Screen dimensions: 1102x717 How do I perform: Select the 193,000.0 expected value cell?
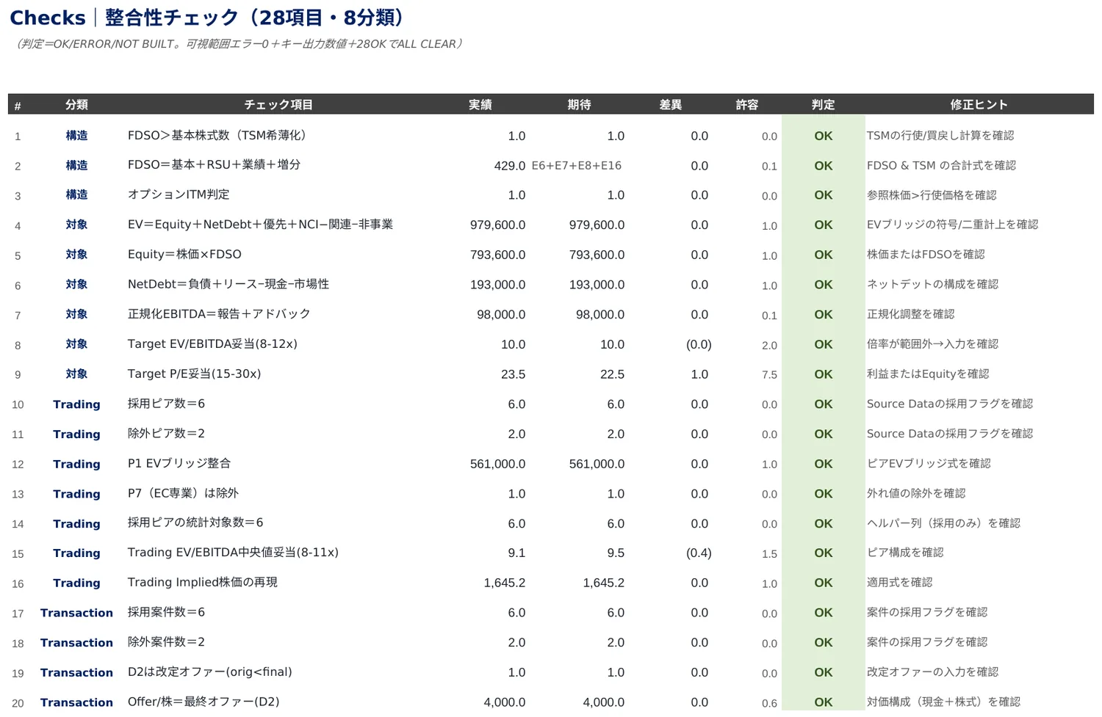[597, 285]
